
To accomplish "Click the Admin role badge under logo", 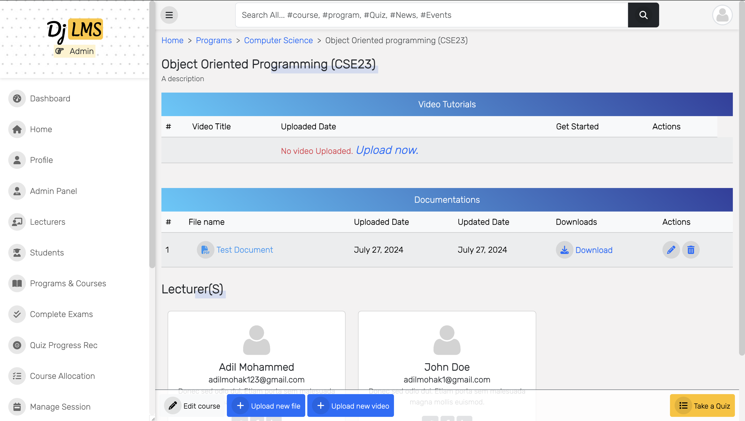I will [74, 51].
